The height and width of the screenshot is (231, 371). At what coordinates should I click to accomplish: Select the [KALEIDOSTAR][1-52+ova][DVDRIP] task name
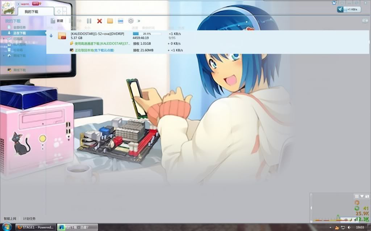click(x=97, y=34)
